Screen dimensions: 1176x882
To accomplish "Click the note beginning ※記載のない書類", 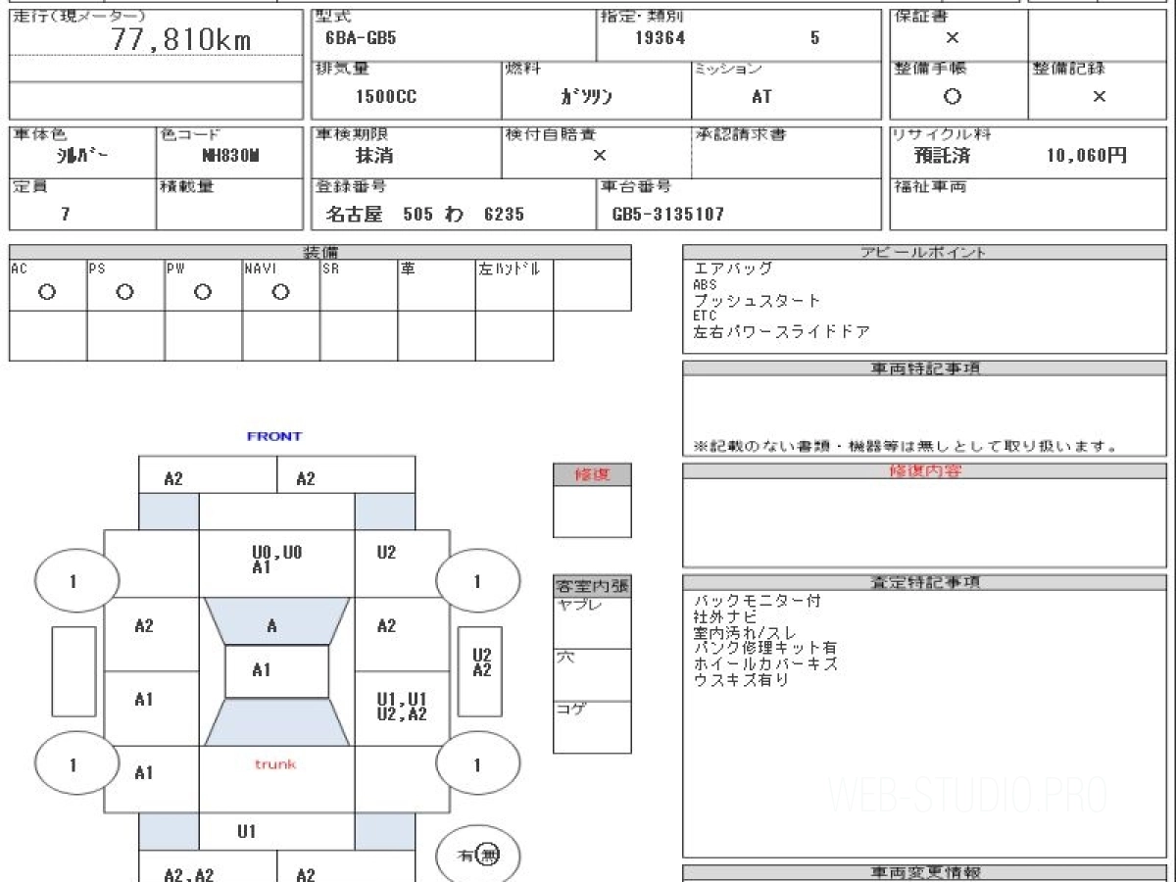I will tap(906, 446).
